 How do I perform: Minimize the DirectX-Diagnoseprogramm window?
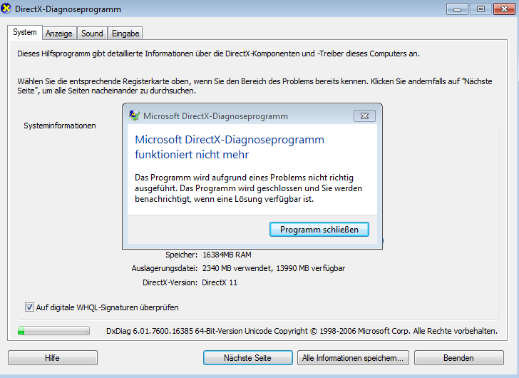point(457,9)
